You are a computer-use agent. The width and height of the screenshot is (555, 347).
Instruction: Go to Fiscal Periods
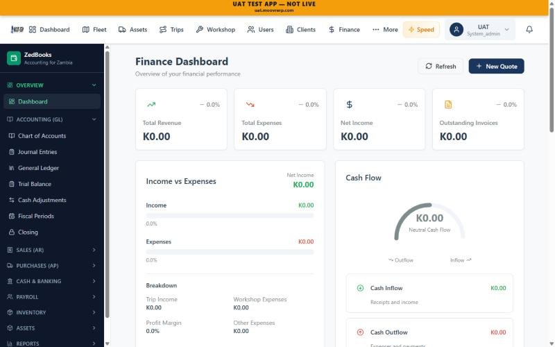tap(51, 216)
